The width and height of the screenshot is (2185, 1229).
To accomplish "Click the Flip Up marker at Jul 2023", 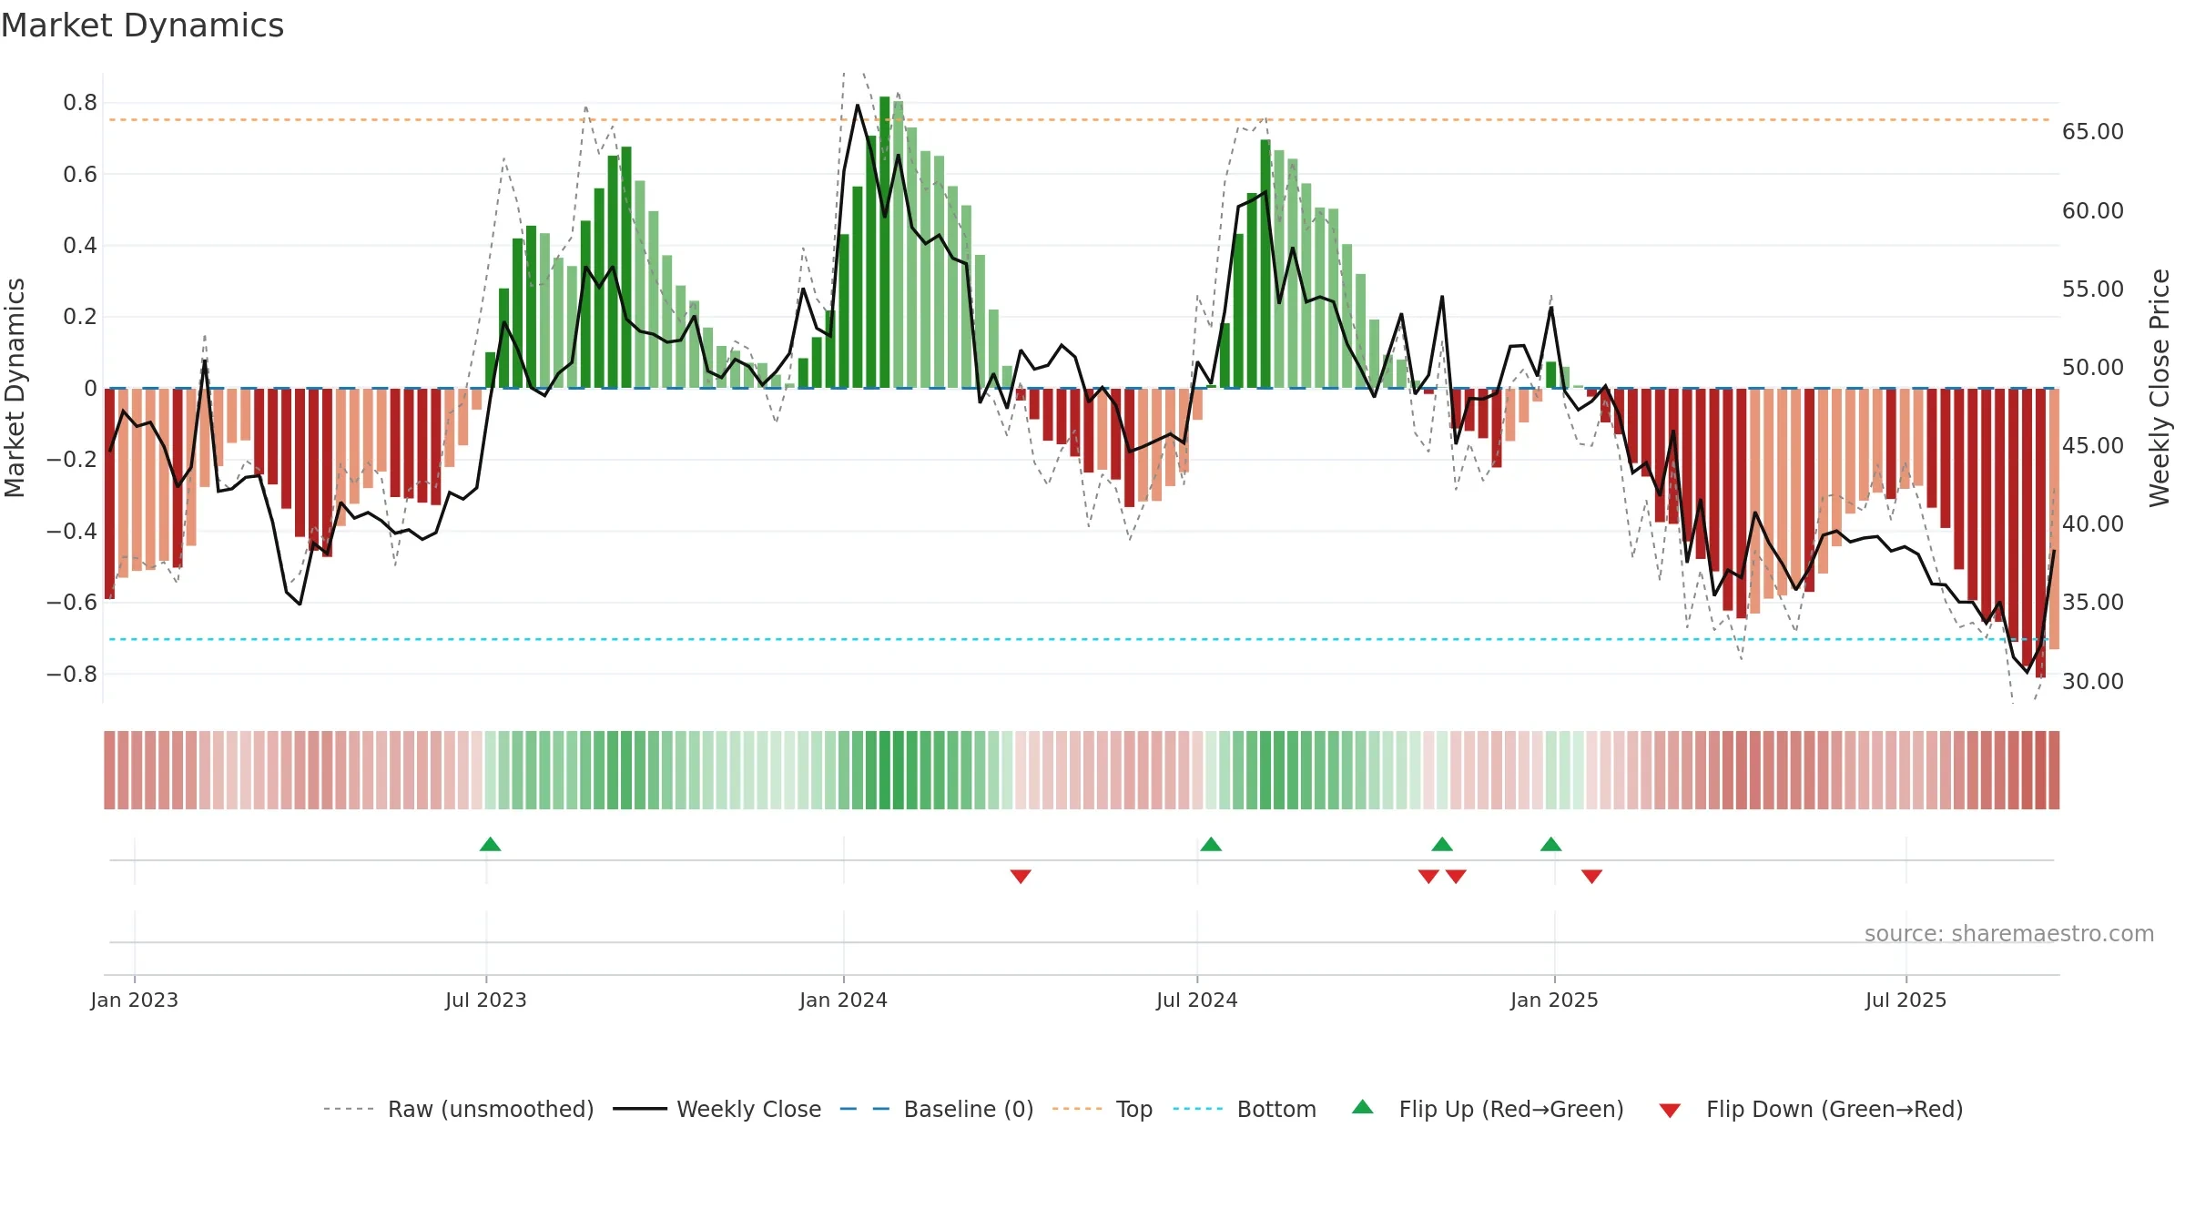I will [490, 845].
